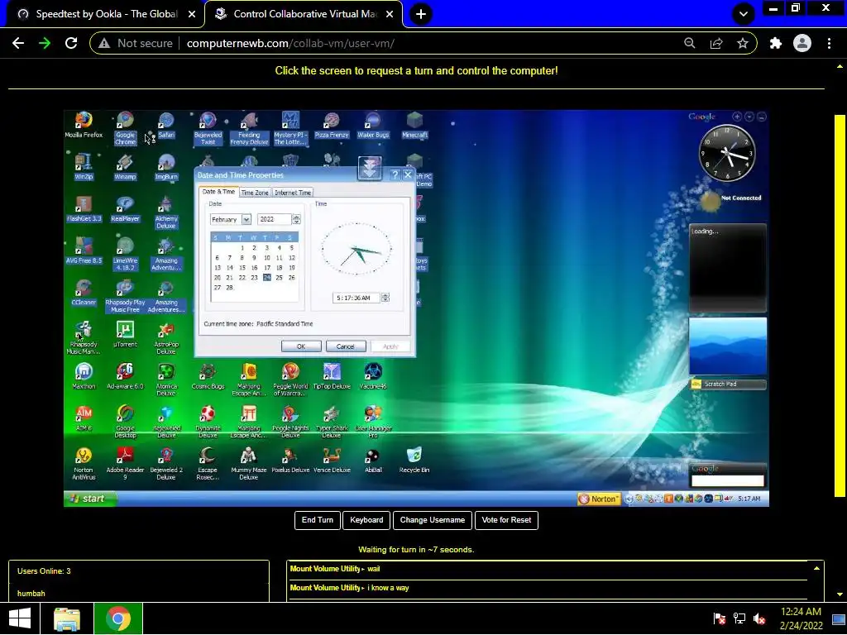
Task: Switch to the Speedtest by Ookla tab
Action: (x=105, y=14)
